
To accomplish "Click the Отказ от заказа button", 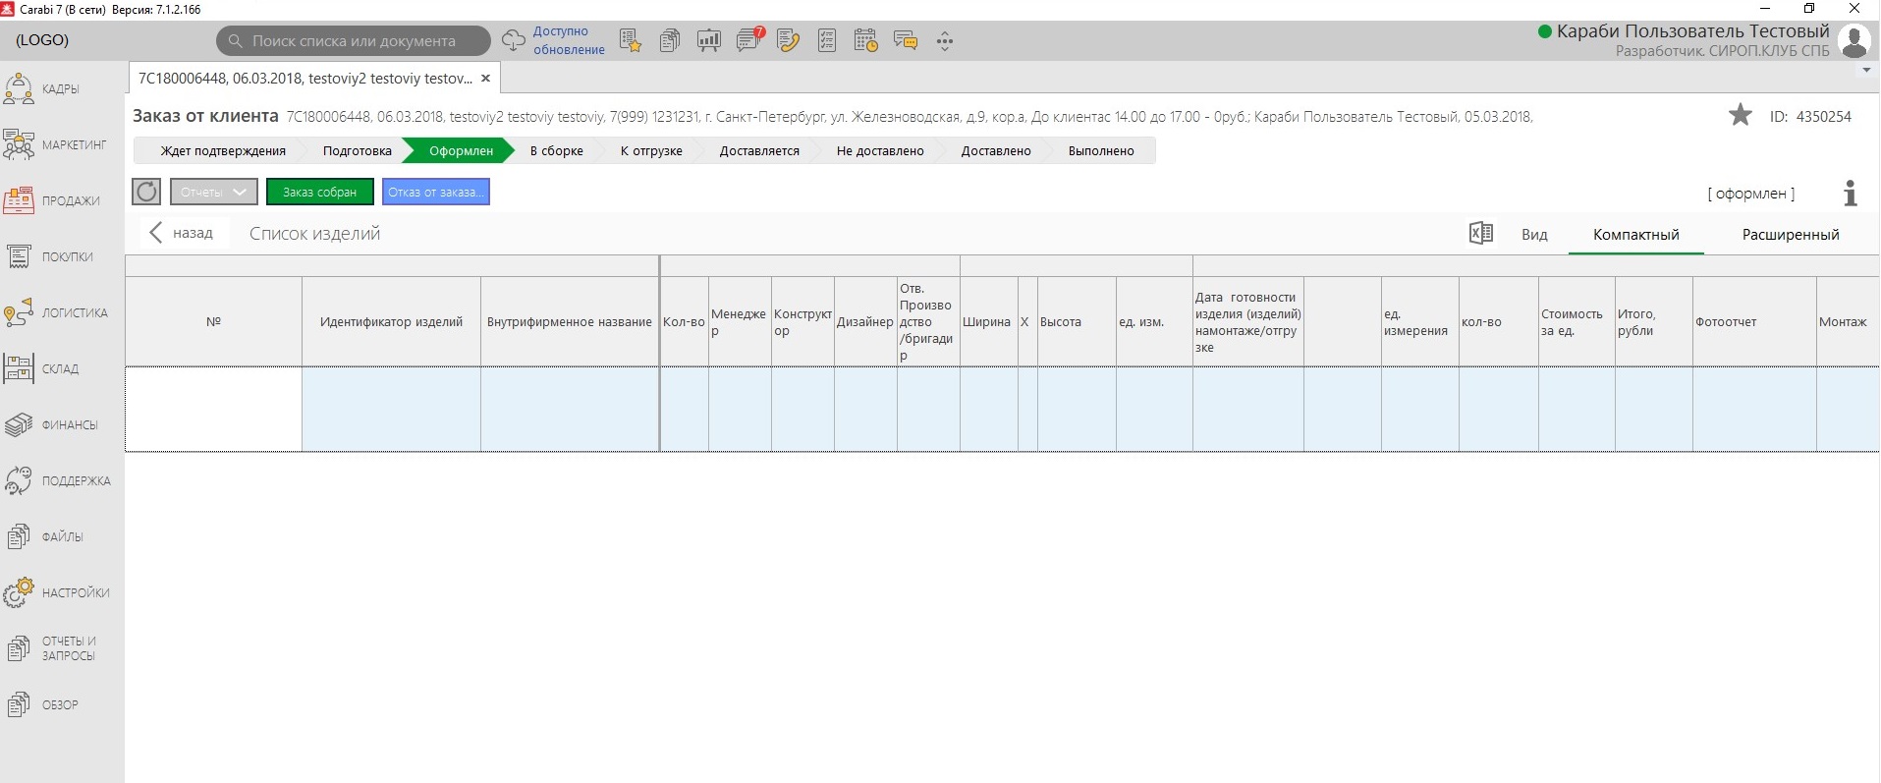I will tap(435, 192).
